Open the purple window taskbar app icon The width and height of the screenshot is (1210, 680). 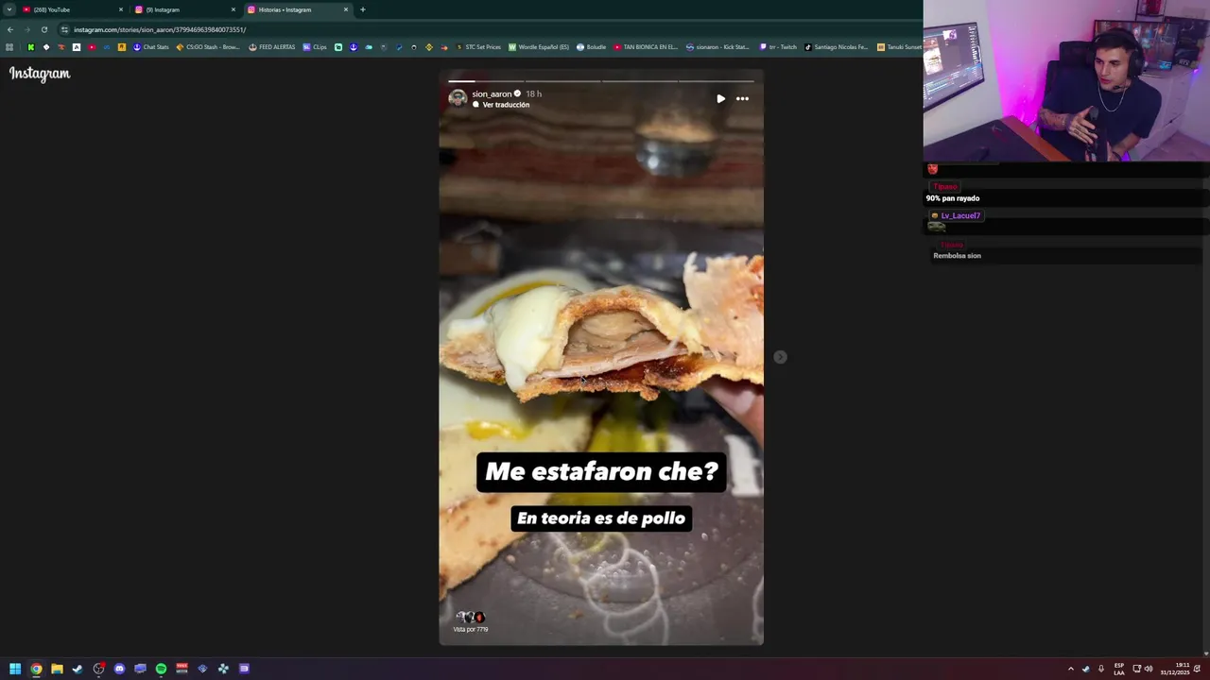tap(244, 669)
